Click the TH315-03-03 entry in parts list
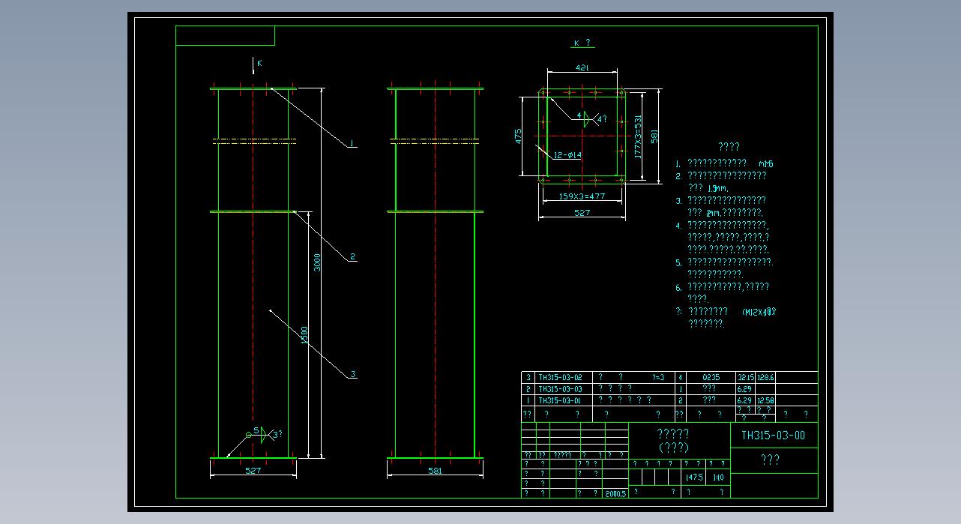 point(560,389)
